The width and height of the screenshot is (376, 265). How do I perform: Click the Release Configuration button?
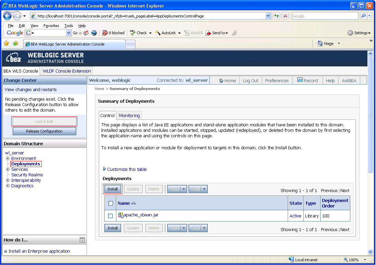pos(44,131)
